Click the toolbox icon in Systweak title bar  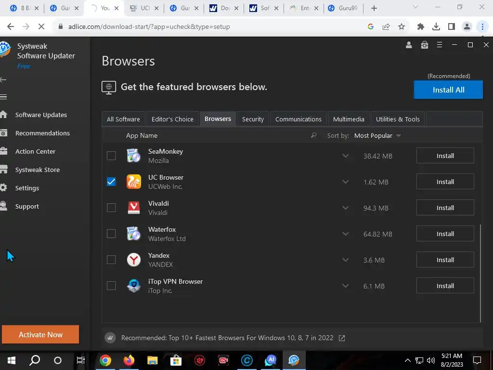click(425, 45)
